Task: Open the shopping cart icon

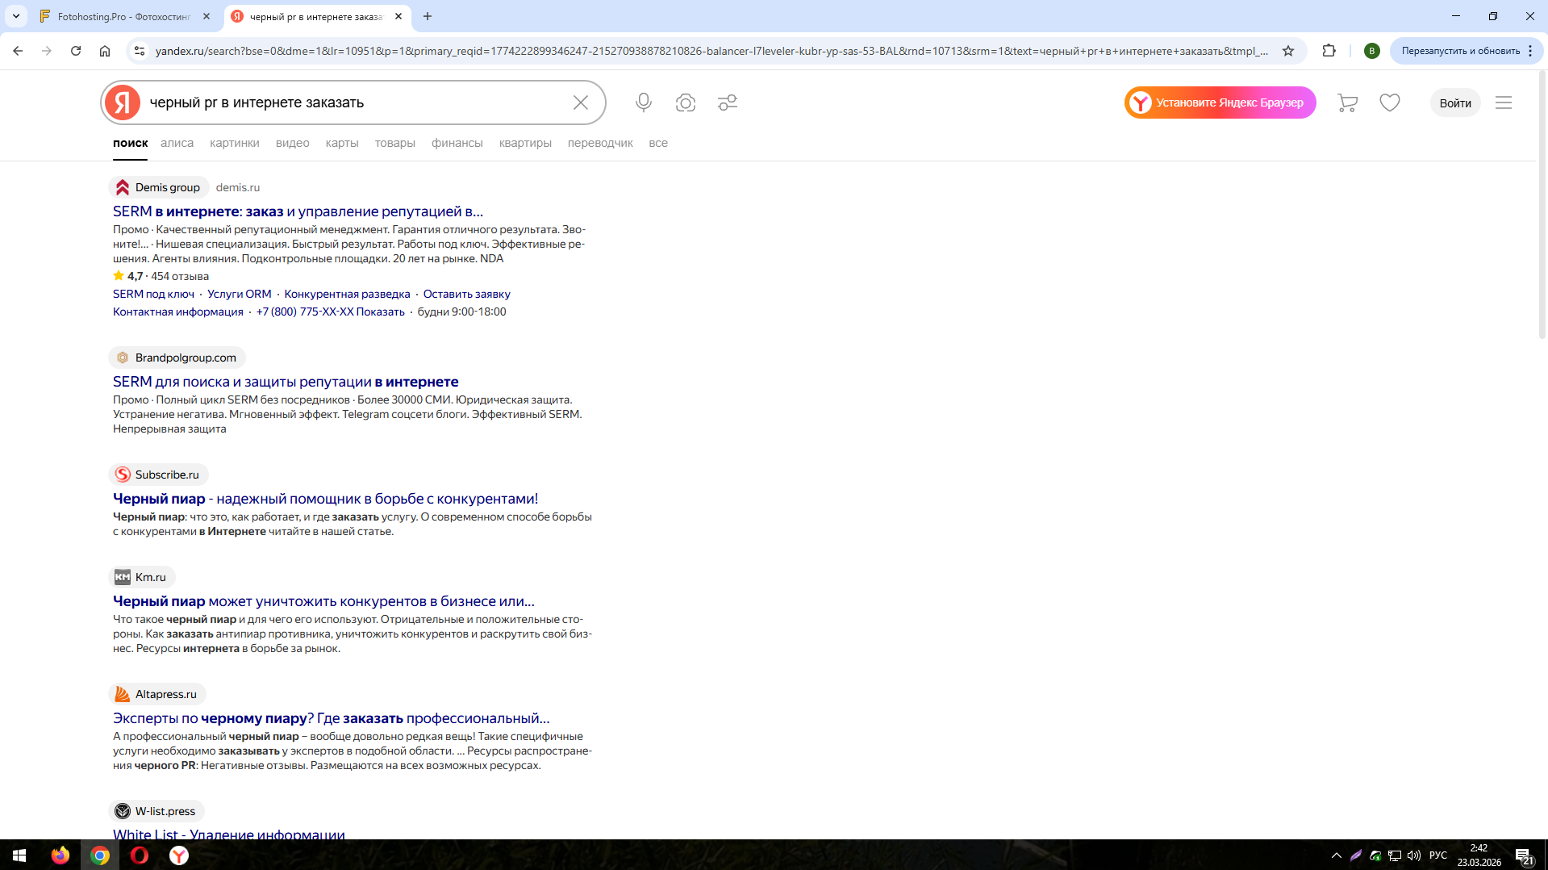Action: (x=1347, y=102)
